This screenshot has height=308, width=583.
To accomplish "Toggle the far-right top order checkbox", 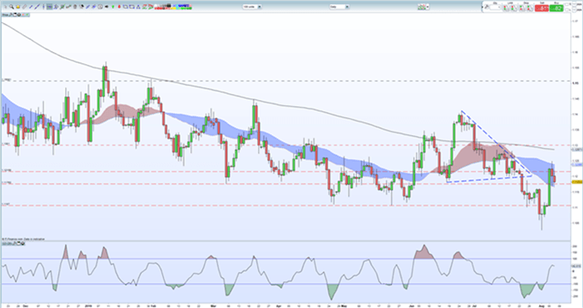I will 574,4.
